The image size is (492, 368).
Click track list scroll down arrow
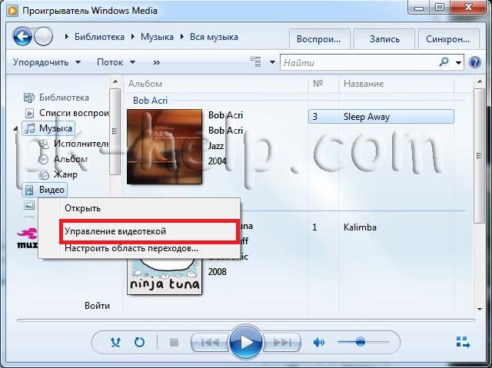click(x=480, y=309)
